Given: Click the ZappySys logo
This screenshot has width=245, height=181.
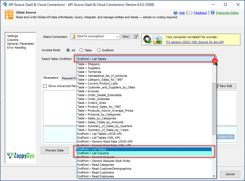Looking at the screenshot, I should [21, 156].
